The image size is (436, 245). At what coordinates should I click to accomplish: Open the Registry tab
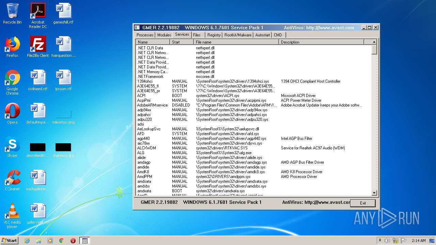[x=214, y=35]
